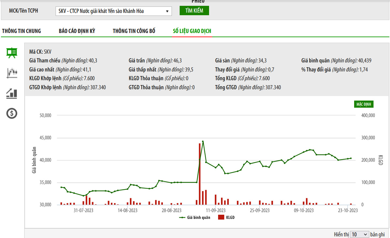This screenshot has height=238, width=390.
Task: Click the dropdown arrow of stock selector
Action: tap(167, 11)
